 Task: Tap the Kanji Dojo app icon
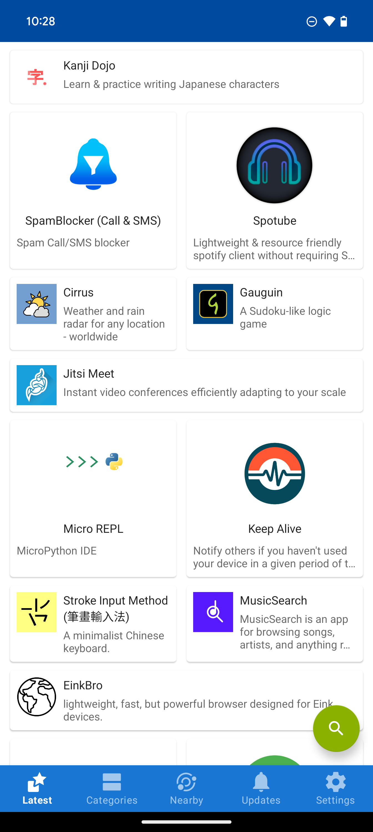point(36,77)
